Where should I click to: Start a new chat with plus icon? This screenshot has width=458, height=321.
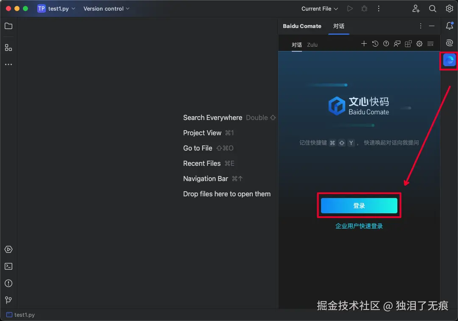pos(364,44)
